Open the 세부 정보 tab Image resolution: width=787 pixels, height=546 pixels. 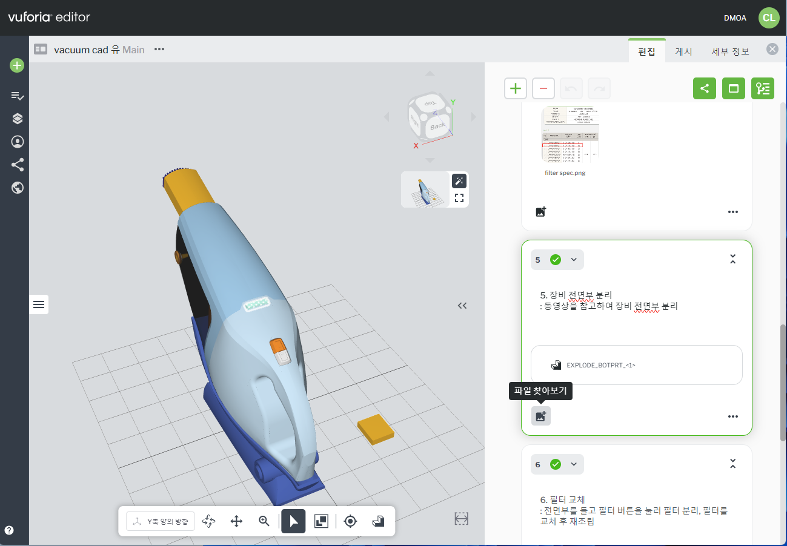click(x=730, y=51)
